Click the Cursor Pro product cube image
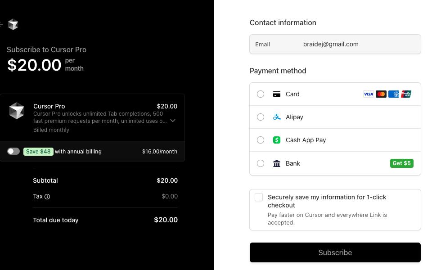The image size is (432, 270). click(x=17, y=111)
